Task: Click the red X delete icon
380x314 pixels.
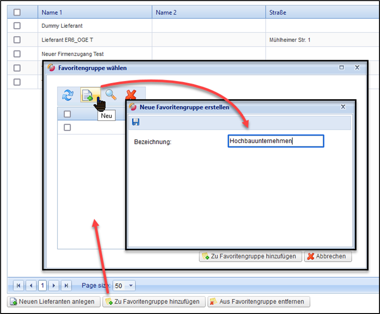Action: click(131, 95)
